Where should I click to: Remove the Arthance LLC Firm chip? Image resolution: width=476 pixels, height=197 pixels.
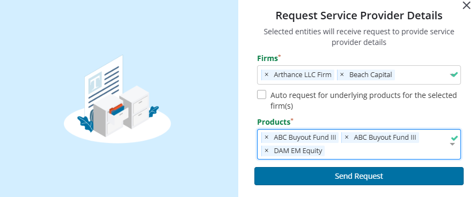(267, 75)
